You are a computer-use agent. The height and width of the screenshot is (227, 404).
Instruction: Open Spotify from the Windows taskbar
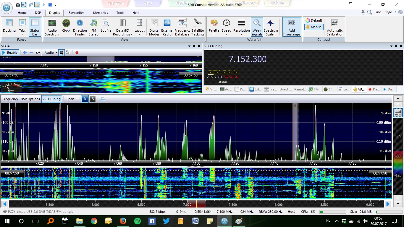click(137, 221)
